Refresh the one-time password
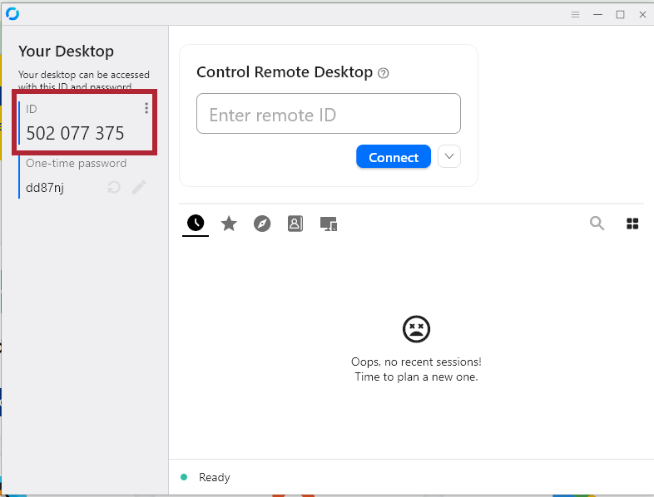Image resolution: width=654 pixels, height=497 pixels. [113, 188]
